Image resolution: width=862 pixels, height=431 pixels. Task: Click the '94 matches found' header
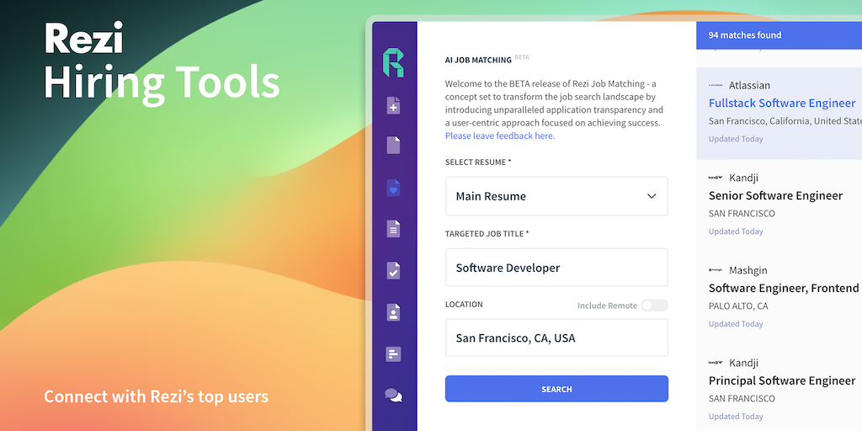[x=744, y=35]
